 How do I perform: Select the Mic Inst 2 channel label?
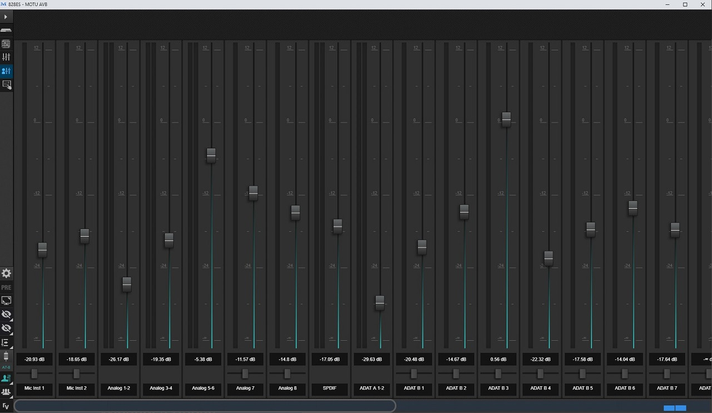pyautogui.click(x=77, y=389)
